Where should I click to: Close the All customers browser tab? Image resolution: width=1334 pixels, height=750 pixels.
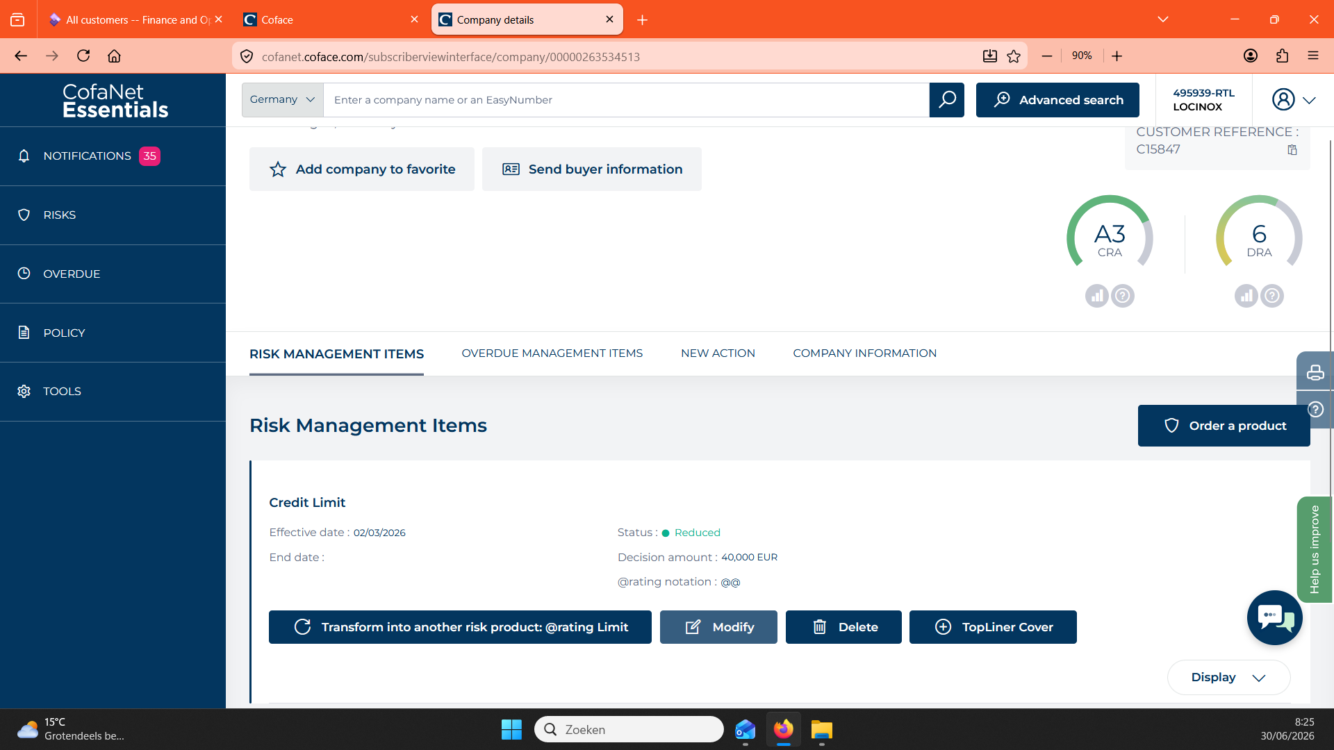(218, 19)
